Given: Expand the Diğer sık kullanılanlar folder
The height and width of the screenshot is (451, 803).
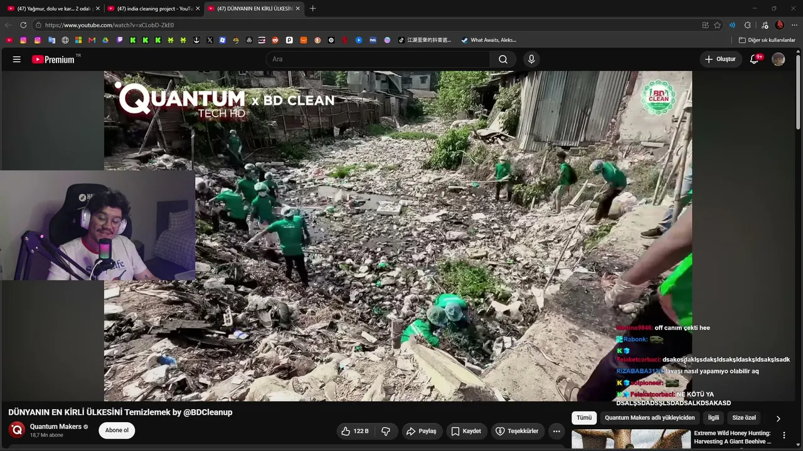Looking at the screenshot, I should (767, 40).
